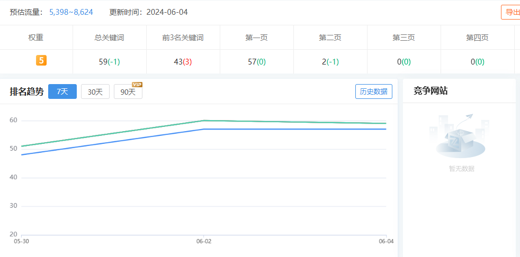Click the 竞争网站 panel title

pos(431,91)
